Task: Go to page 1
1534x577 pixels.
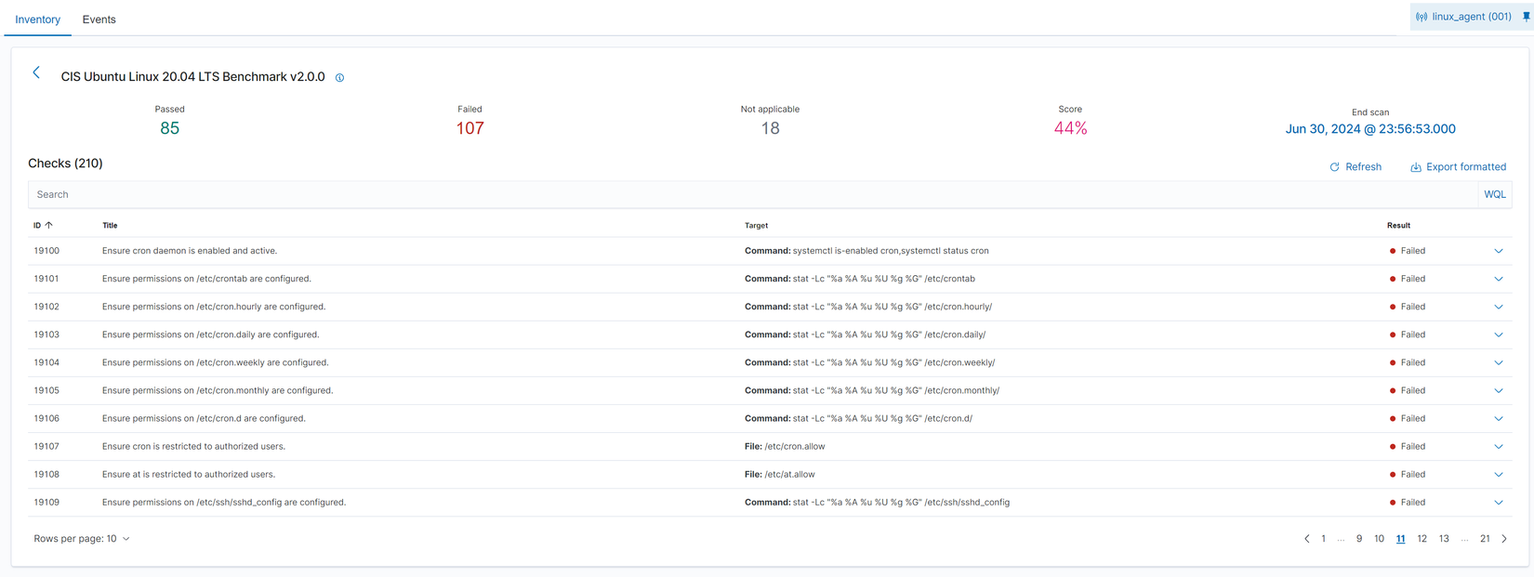Action: pos(1324,539)
